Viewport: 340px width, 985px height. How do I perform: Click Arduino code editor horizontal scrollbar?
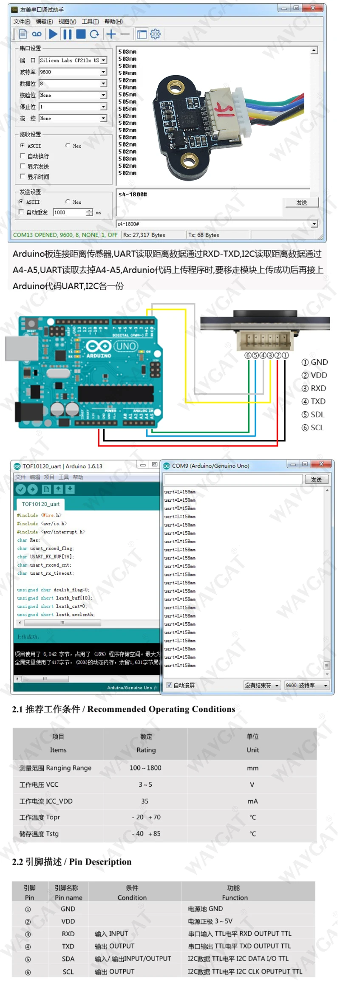(62, 623)
